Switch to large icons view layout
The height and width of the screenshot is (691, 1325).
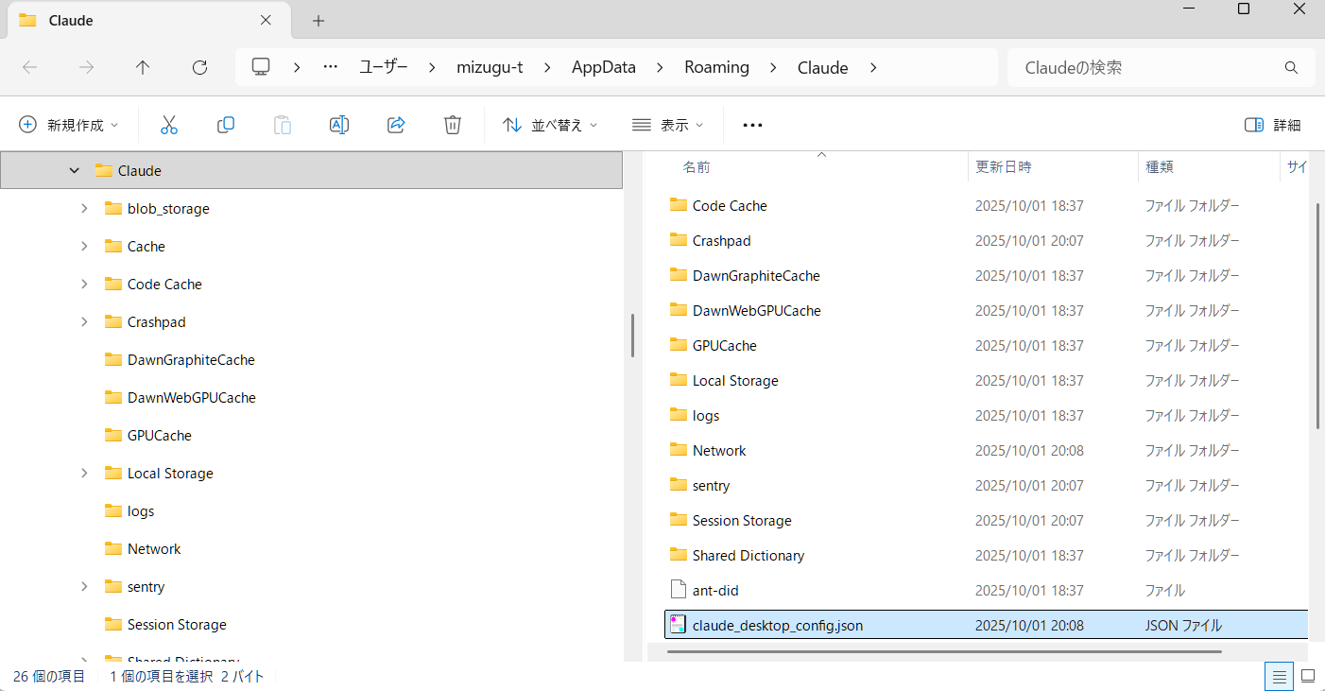click(x=1308, y=676)
